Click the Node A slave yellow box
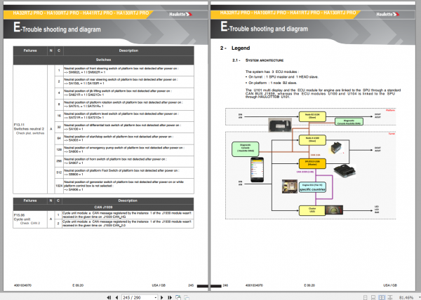 coord(312,140)
